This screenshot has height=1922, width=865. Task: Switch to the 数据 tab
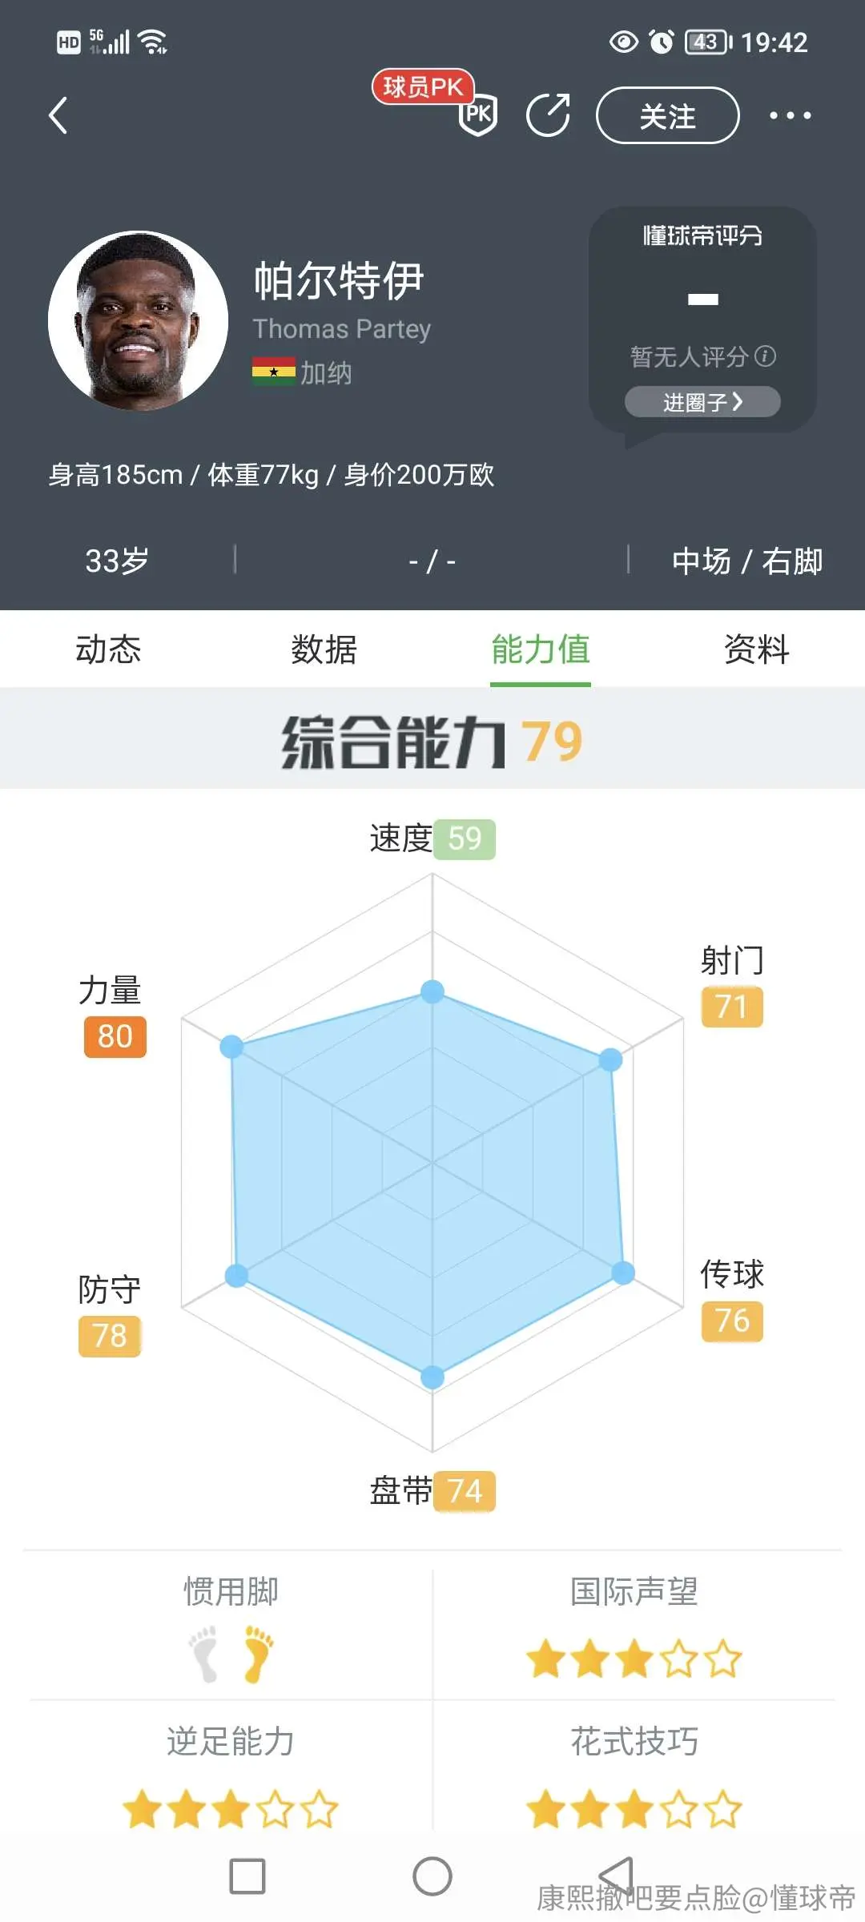click(x=324, y=649)
